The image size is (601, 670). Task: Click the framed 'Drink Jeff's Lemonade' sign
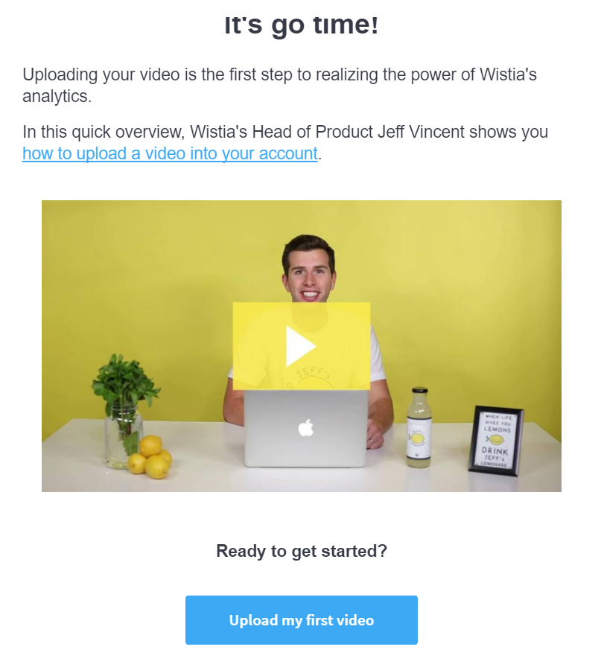[x=496, y=441]
